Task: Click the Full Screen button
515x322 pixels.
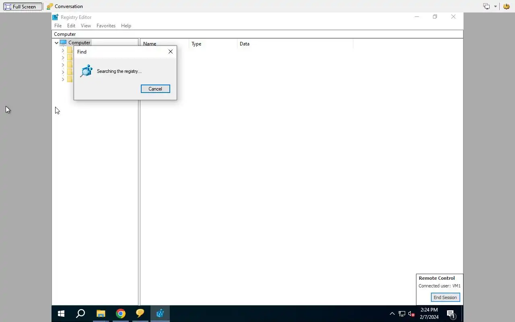Action: click(23, 6)
